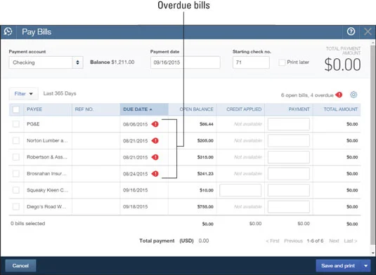Check the Squeaky Kleen bill checkbox

tap(16, 190)
